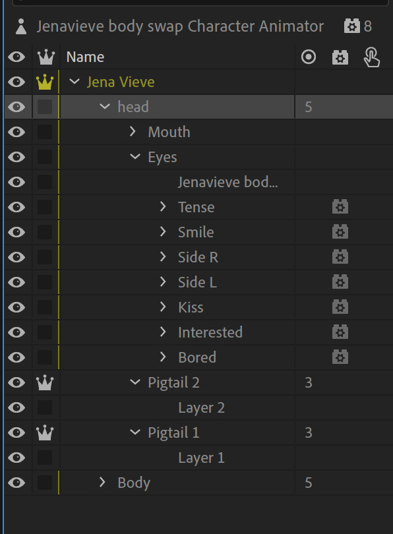Expand the Tense group
The image size is (393, 534).
click(x=163, y=206)
